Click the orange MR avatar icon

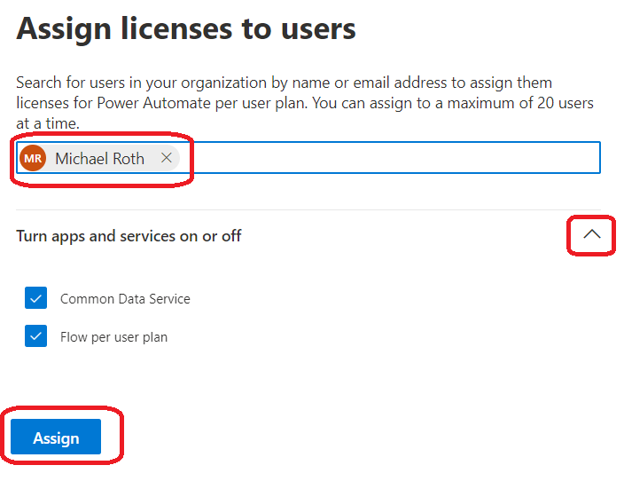(x=33, y=158)
